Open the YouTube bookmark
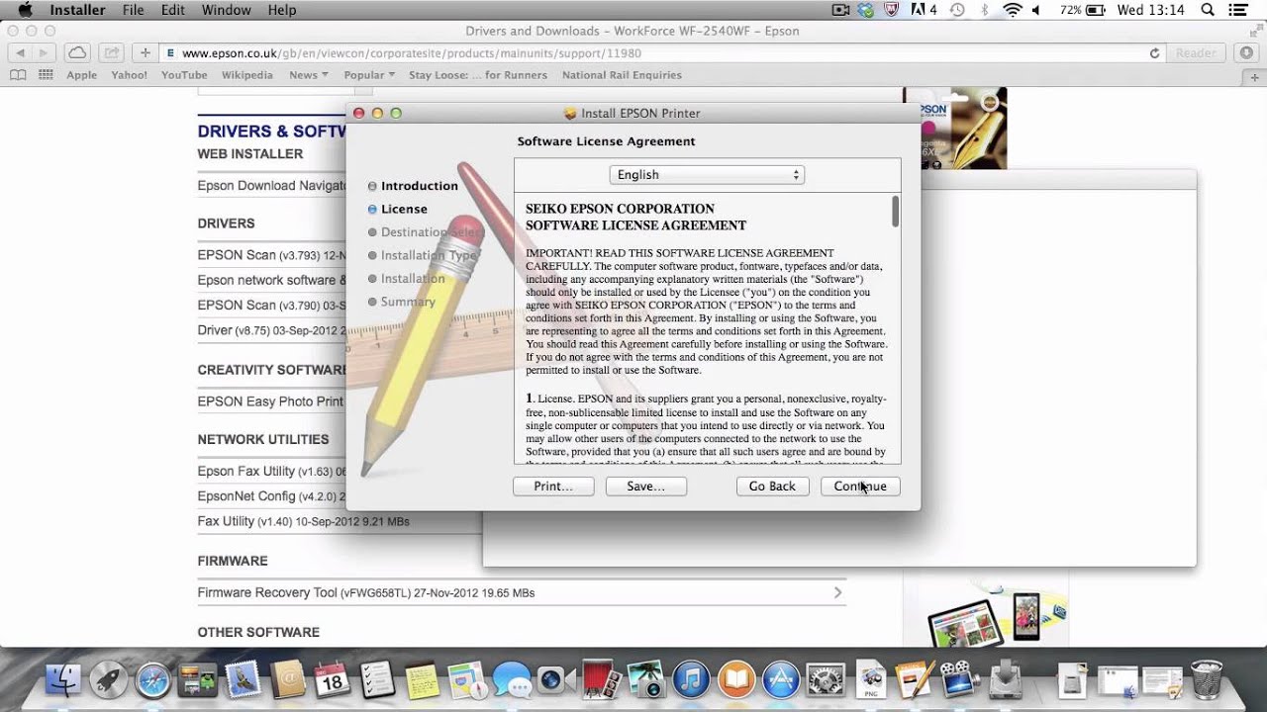Screen dimensions: 1267x712 coord(184,75)
